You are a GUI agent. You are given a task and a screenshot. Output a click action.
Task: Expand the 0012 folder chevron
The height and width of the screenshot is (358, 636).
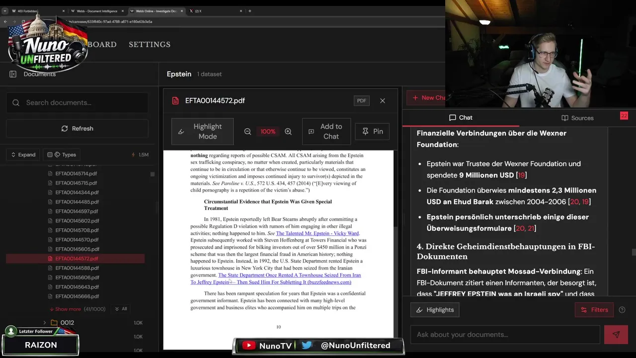click(45, 323)
